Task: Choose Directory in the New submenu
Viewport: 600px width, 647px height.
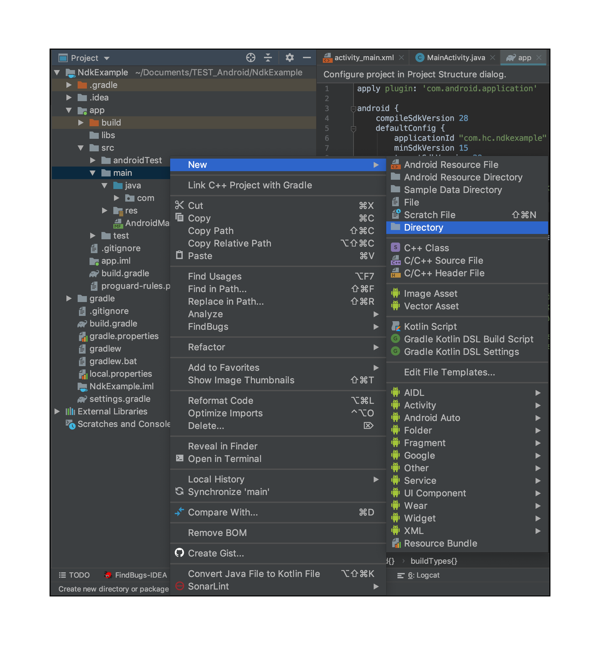Action: 467,227
